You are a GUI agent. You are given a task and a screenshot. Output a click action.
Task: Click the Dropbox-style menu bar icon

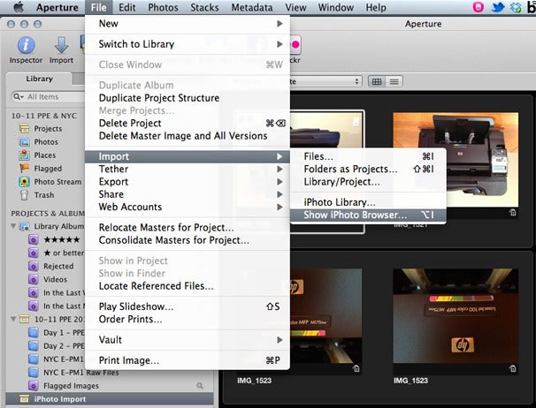pos(516,7)
